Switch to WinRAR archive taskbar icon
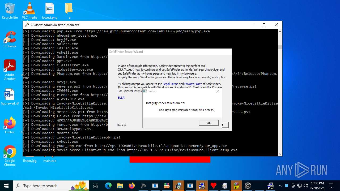This screenshot has width=340, height=191. (236, 186)
